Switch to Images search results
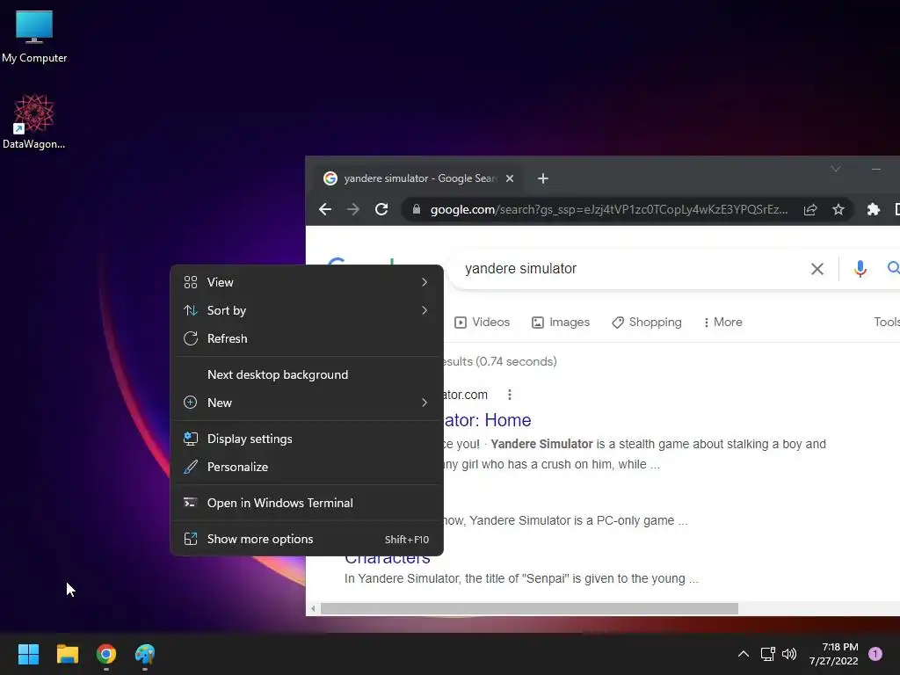The width and height of the screenshot is (900, 675). coord(561,322)
